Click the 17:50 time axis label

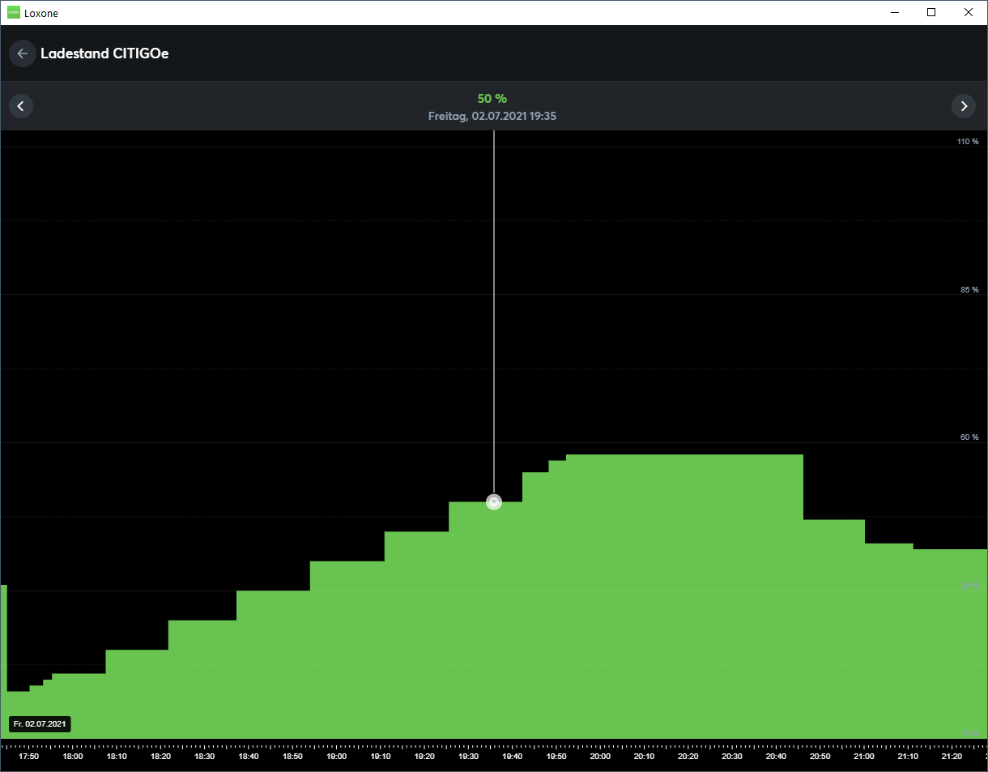(x=29, y=757)
